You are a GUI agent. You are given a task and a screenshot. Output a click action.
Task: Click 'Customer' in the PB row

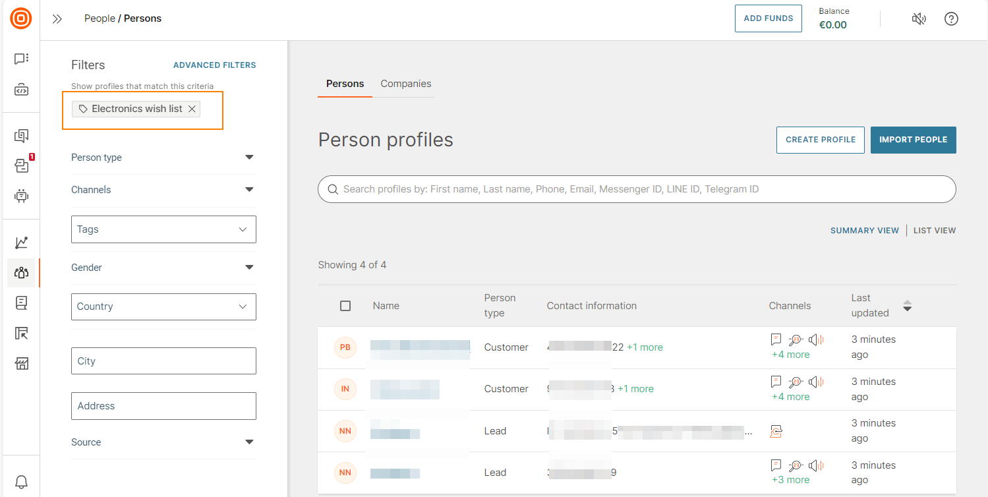(506, 347)
